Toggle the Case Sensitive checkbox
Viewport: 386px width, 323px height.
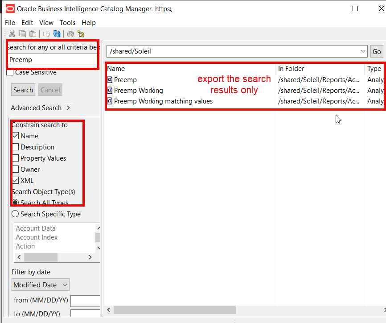(10, 72)
